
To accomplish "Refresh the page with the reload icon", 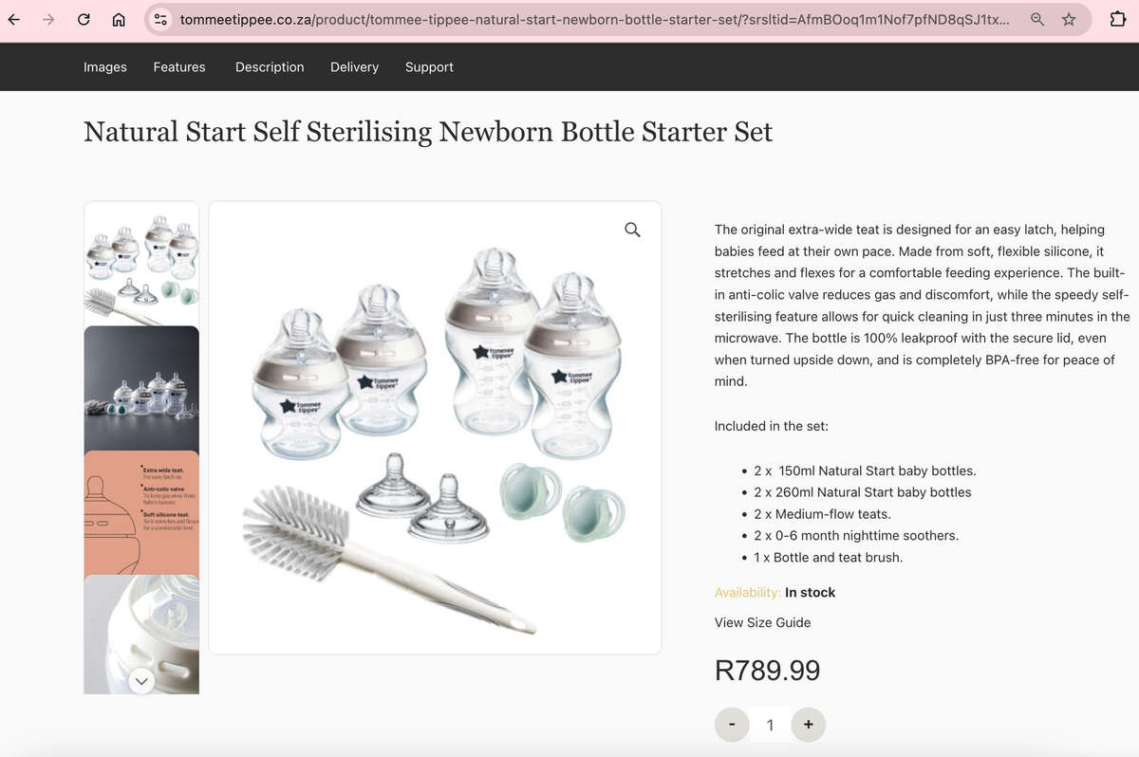I will click(83, 19).
